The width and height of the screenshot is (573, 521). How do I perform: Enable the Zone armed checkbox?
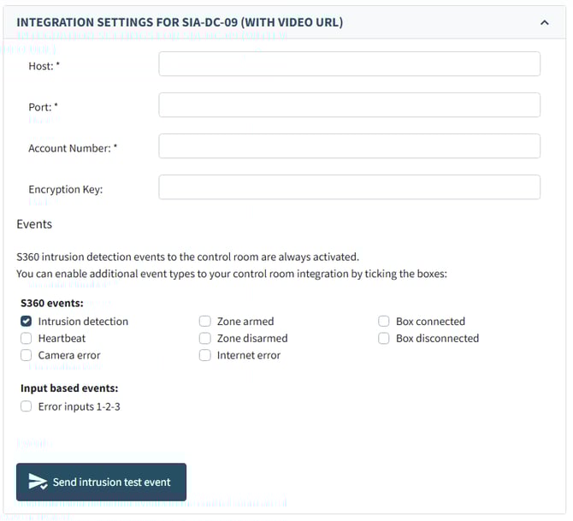pos(205,322)
